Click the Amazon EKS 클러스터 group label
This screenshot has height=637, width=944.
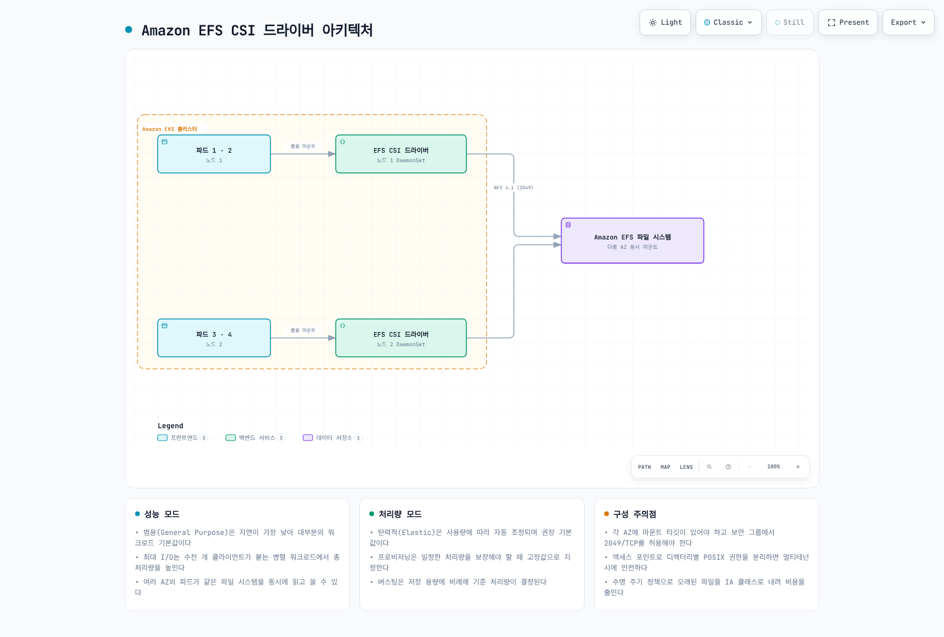pos(170,129)
